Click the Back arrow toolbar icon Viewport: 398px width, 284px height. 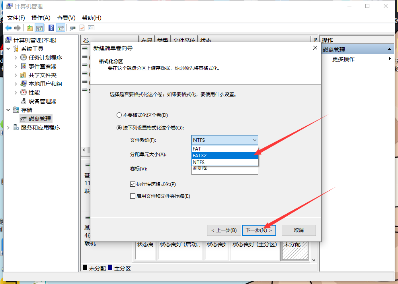pyautogui.click(x=8, y=28)
